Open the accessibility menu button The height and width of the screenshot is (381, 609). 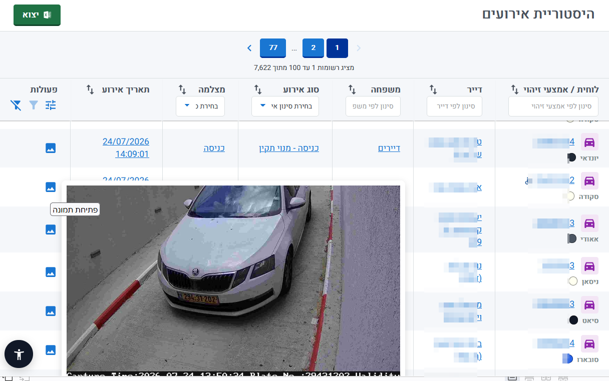19,354
